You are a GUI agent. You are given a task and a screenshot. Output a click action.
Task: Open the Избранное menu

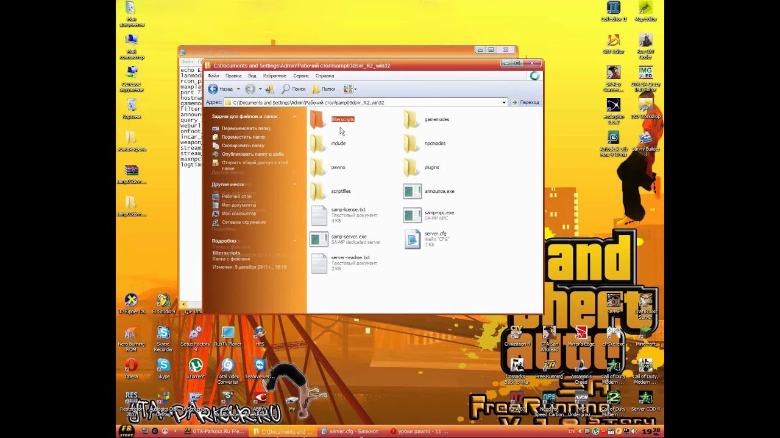pos(275,76)
